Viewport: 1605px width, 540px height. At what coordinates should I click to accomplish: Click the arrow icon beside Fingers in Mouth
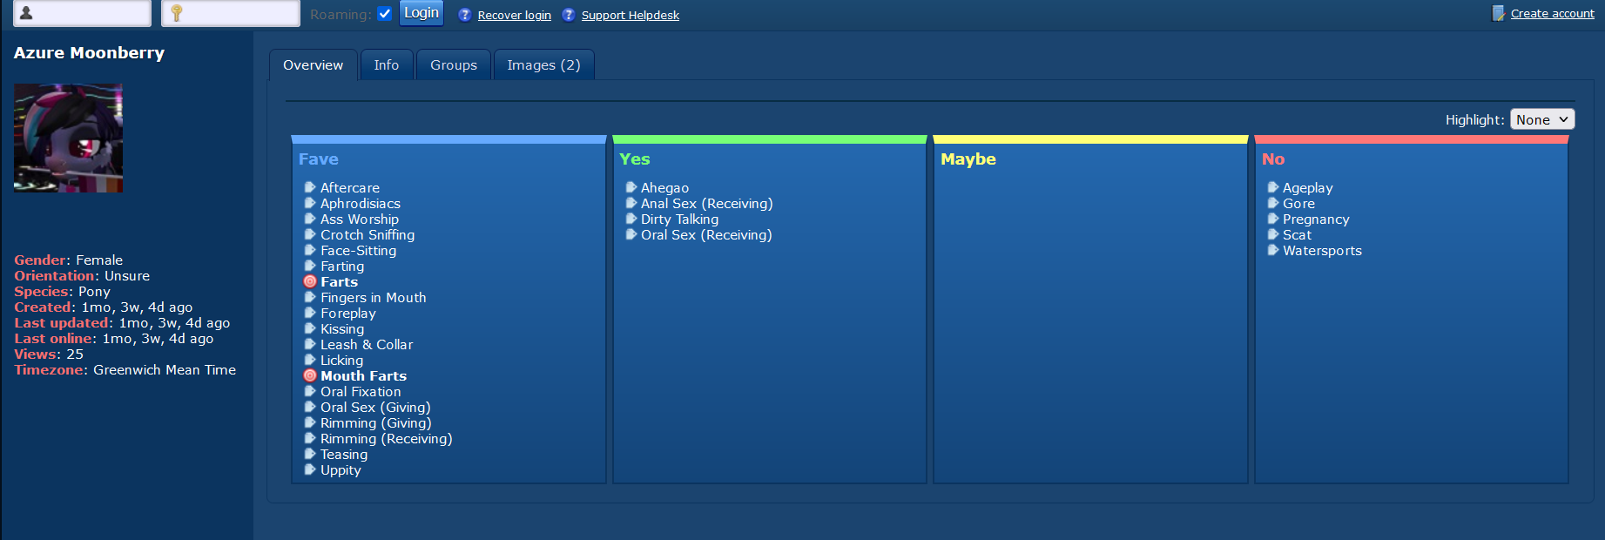[x=310, y=297]
